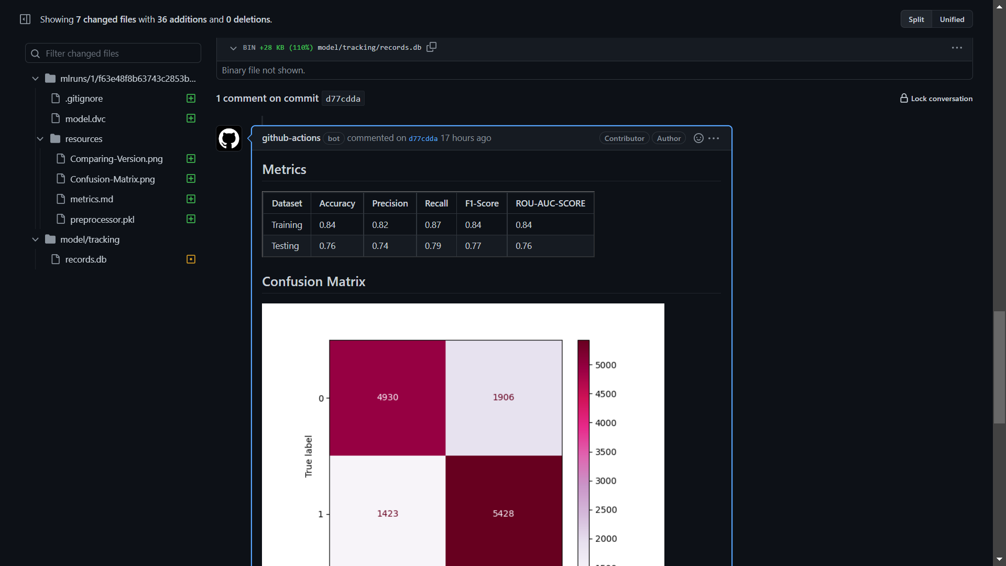Add a reaction with the smiley icon
Viewport: 1006px width, 566px height.
(x=698, y=138)
